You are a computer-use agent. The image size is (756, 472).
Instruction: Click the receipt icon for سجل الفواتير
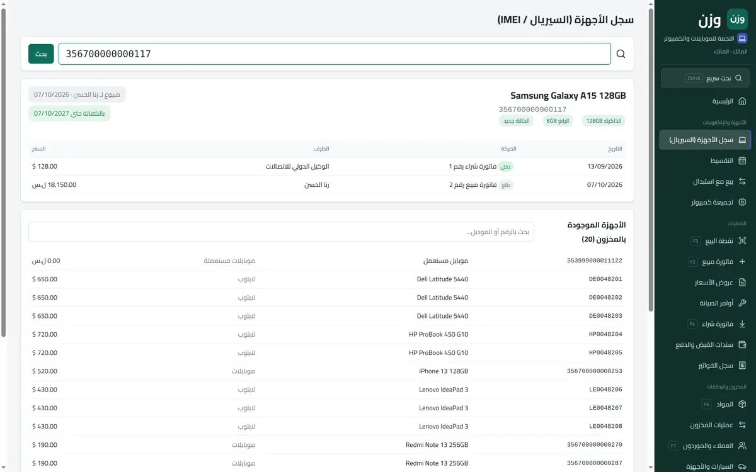point(742,365)
